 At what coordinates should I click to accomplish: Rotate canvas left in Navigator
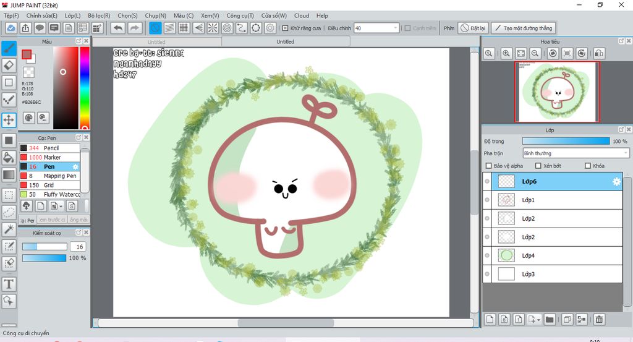(x=553, y=53)
